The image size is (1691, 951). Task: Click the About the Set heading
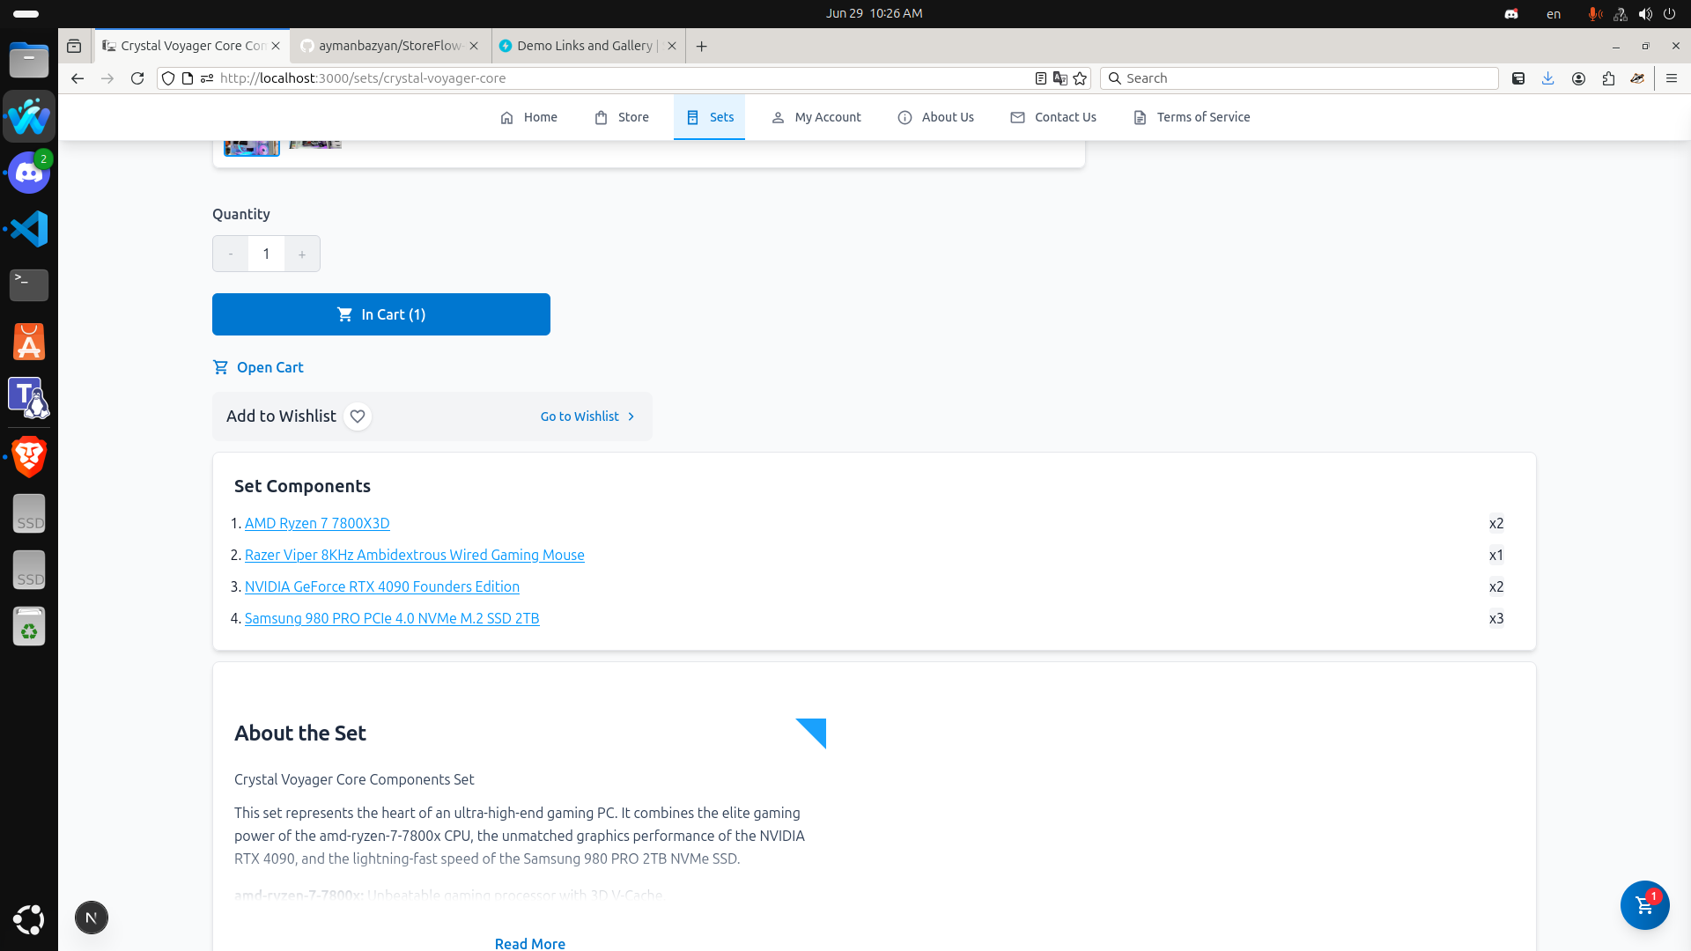300,734
